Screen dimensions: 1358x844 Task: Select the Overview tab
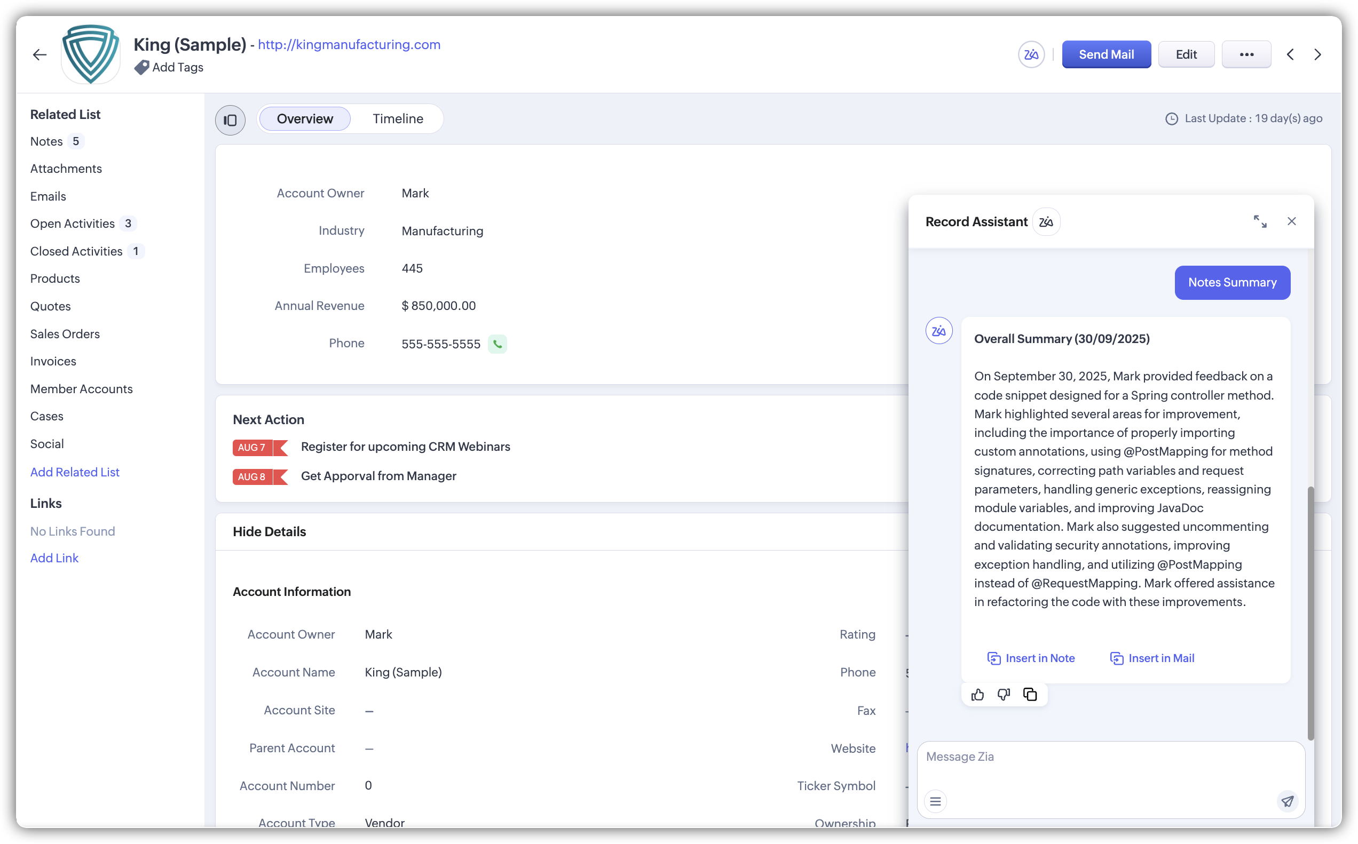pos(305,119)
